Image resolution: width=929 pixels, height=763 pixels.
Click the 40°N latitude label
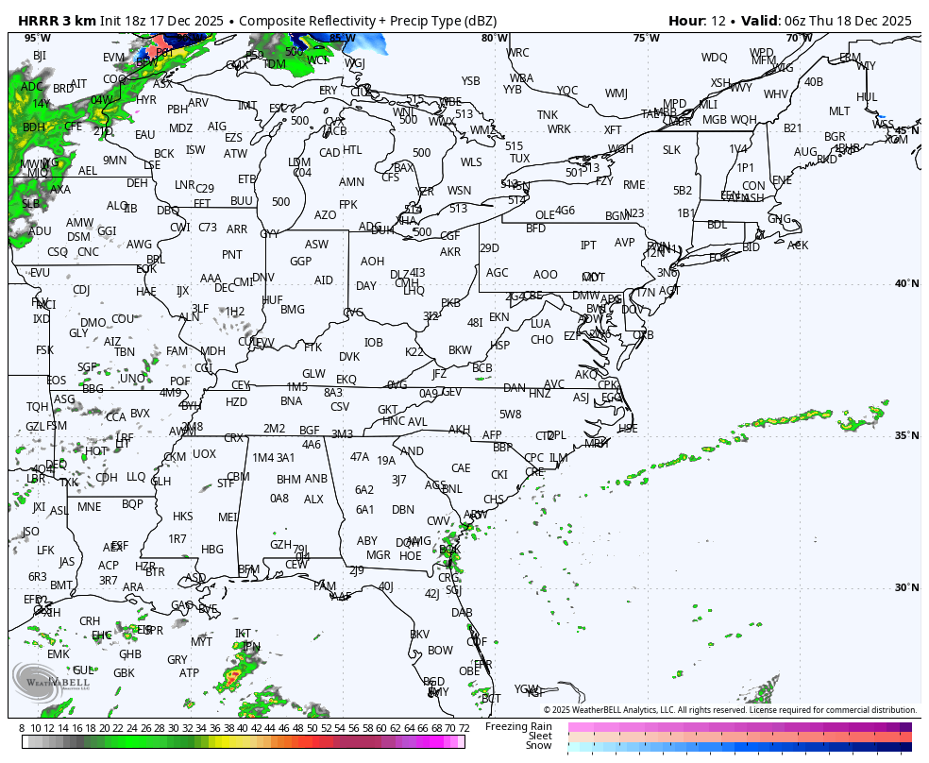click(x=906, y=283)
